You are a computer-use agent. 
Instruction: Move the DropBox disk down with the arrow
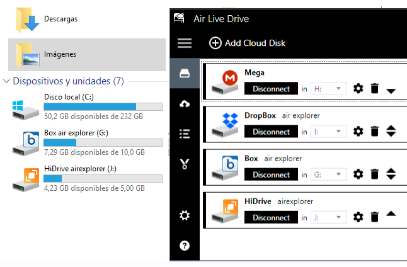pyautogui.click(x=391, y=134)
